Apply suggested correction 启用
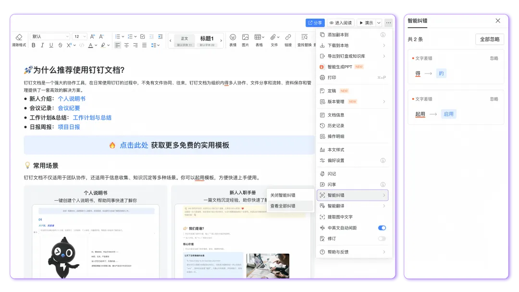 pyautogui.click(x=448, y=114)
